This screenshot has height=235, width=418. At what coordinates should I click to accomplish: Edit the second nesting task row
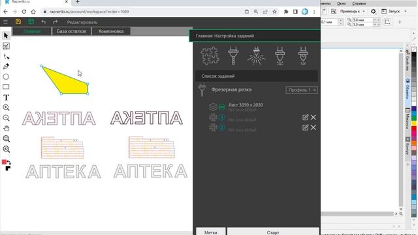(x=305, y=128)
